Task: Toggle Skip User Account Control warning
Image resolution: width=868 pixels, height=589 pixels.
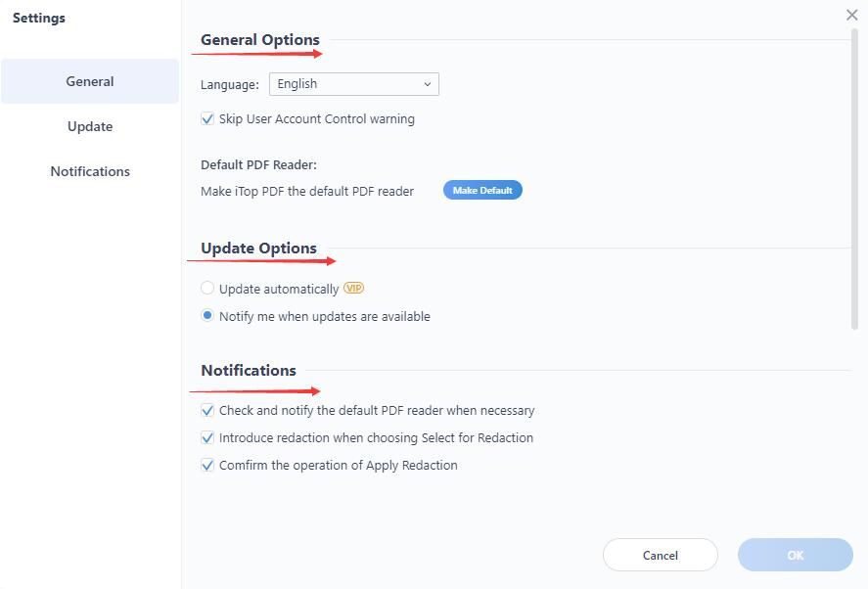Action: click(x=207, y=119)
